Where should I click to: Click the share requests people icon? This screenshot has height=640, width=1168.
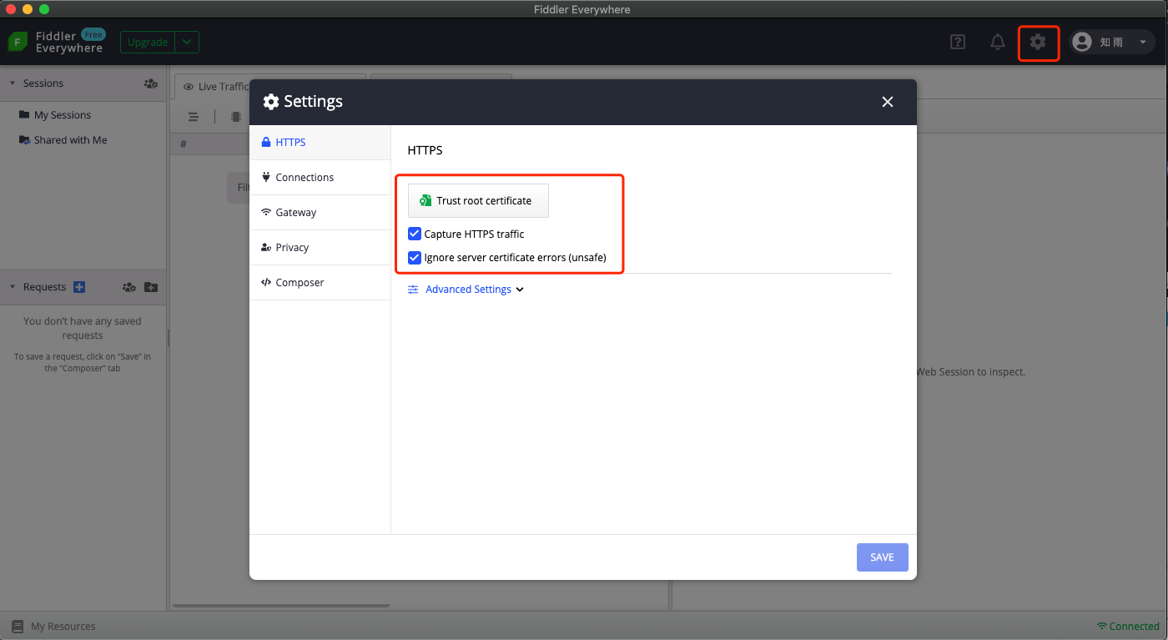click(128, 287)
